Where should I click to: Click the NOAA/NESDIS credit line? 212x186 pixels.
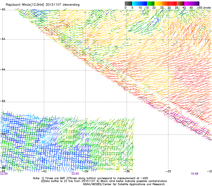(124, 184)
